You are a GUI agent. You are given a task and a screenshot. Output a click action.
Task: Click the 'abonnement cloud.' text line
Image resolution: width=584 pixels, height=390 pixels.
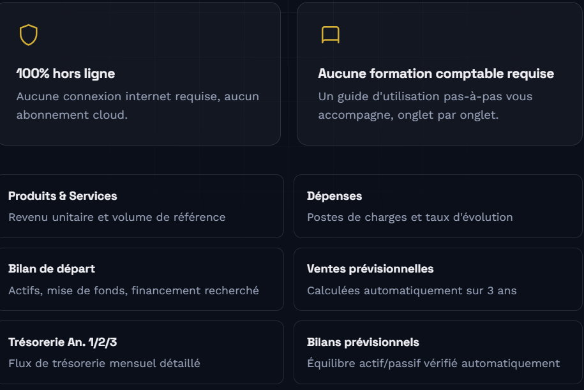(72, 115)
